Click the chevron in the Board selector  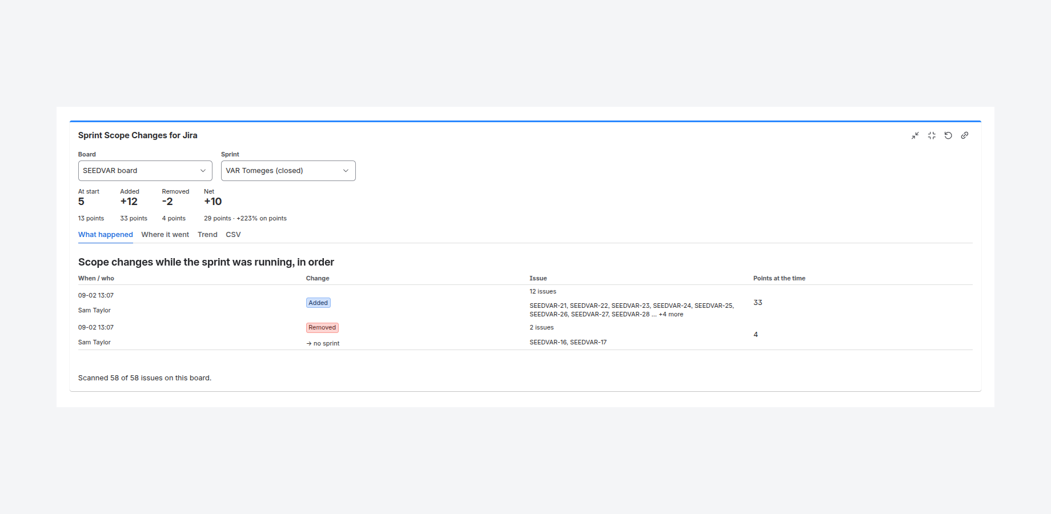pyautogui.click(x=203, y=171)
